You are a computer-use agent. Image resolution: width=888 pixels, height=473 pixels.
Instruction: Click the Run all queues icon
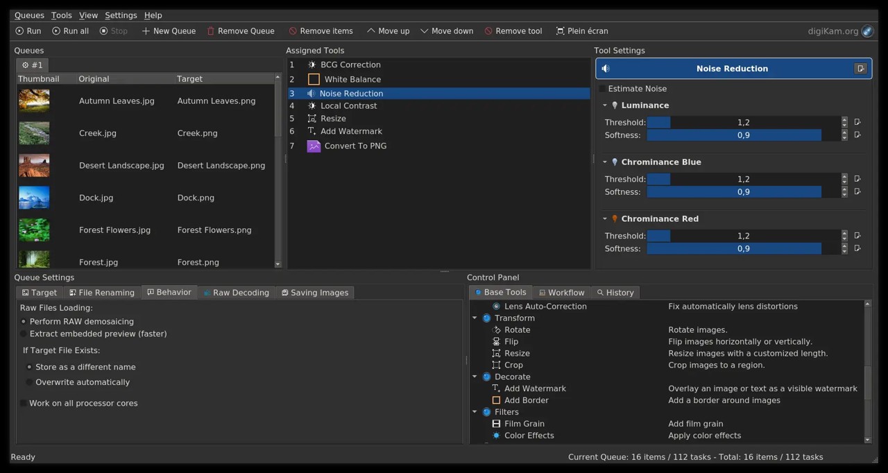click(x=56, y=31)
